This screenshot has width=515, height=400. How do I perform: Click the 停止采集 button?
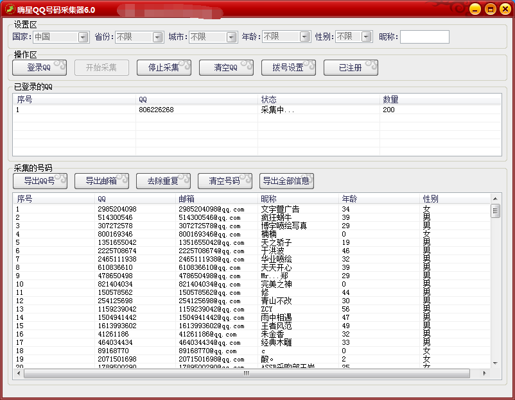[x=164, y=67]
